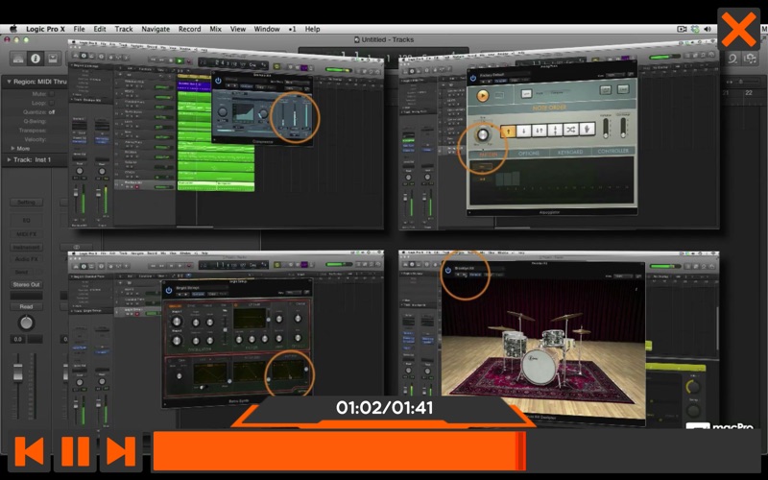768x480 pixels.
Task: Select the Random note order button
Action: (x=570, y=130)
